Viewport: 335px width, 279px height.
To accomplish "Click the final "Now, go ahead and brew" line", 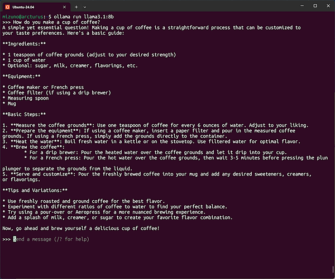I will tap(81, 228).
